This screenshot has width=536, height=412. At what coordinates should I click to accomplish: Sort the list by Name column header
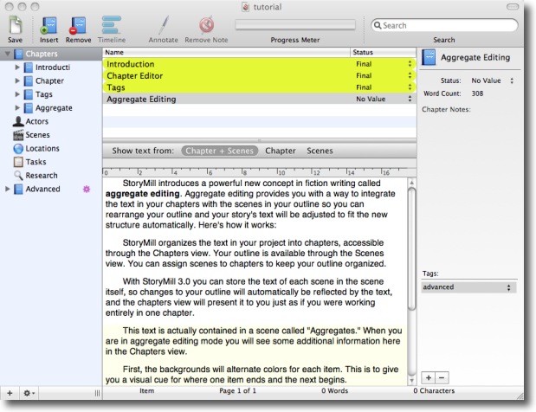pos(225,53)
